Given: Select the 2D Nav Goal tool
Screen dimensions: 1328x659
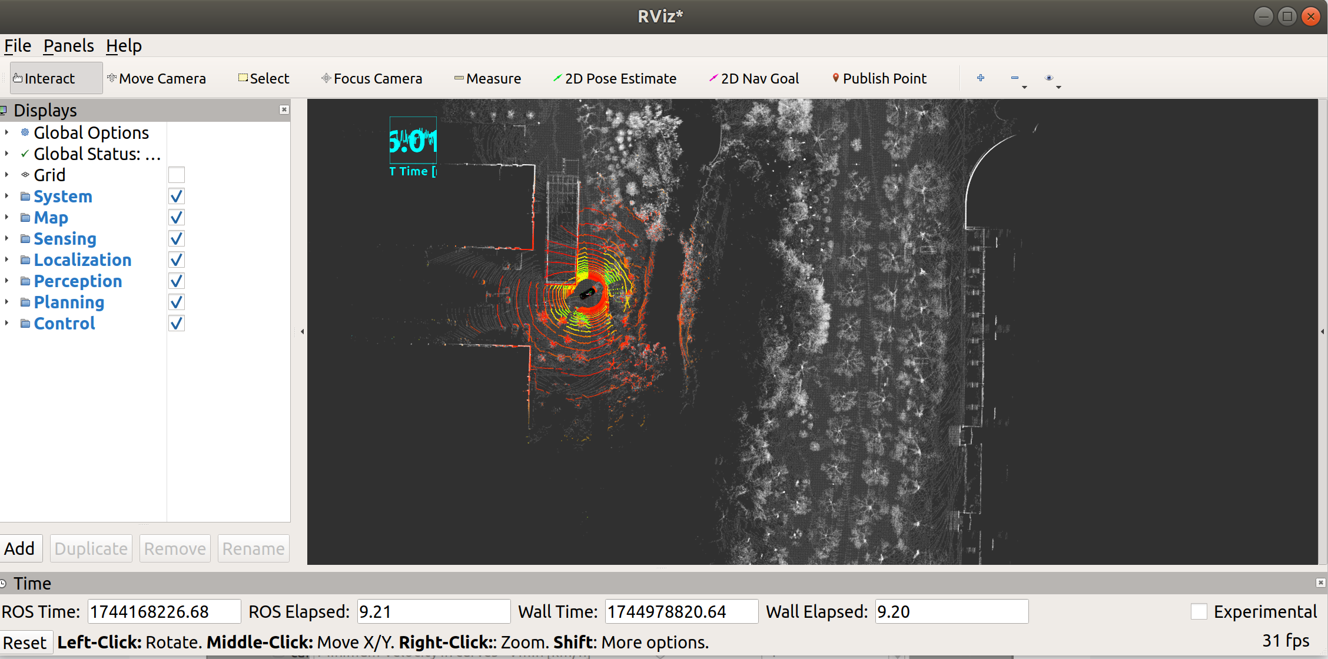Looking at the screenshot, I should click(x=754, y=78).
